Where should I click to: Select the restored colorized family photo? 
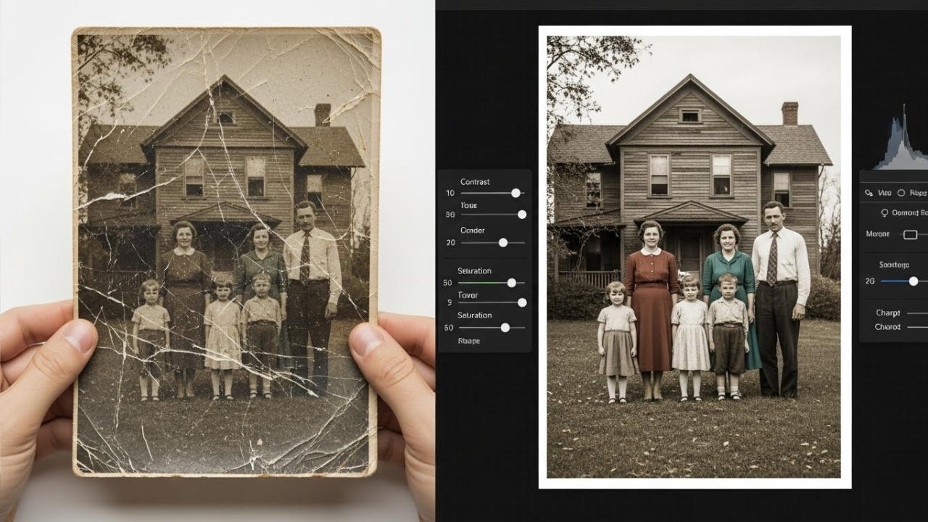click(695, 257)
